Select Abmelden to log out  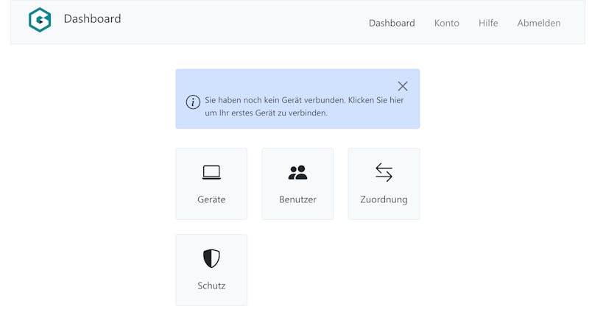click(x=539, y=24)
